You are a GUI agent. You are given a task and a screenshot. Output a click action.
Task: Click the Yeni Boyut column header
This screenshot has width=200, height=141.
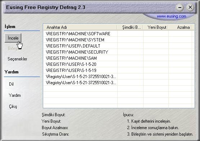(156, 27)
